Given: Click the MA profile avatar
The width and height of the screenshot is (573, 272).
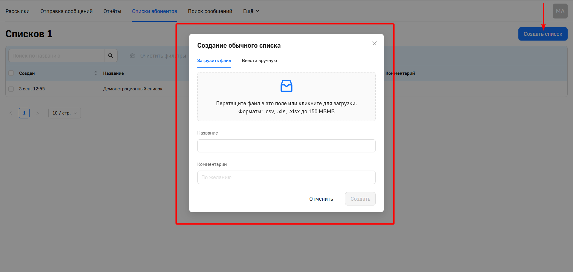Looking at the screenshot, I should point(560,11).
